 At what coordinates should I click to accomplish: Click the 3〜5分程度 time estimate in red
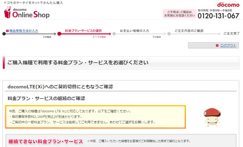coord(99,37)
